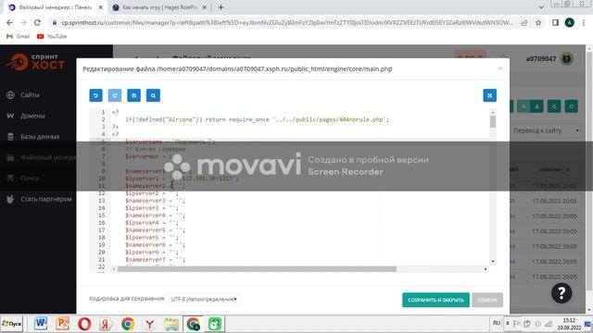The width and height of the screenshot is (593, 333).
Task: Open the Сайты sidebar section
Action: (30, 94)
